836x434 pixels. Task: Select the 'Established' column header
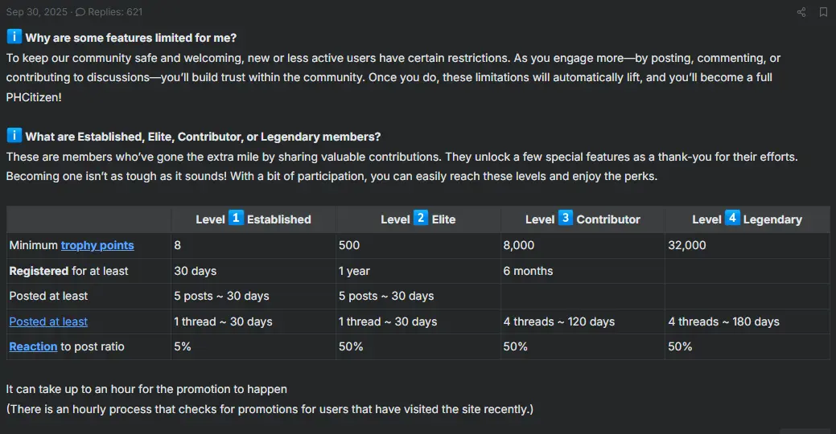[x=279, y=219]
